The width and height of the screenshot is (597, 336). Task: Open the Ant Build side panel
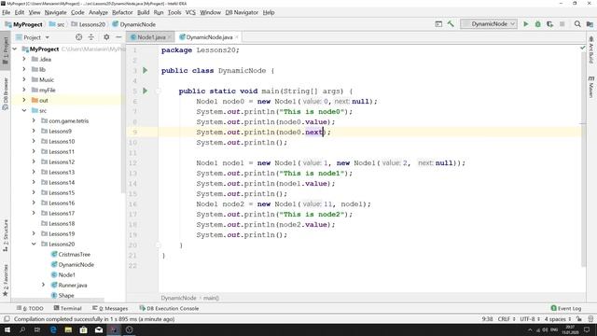click(x=591, y=49)
